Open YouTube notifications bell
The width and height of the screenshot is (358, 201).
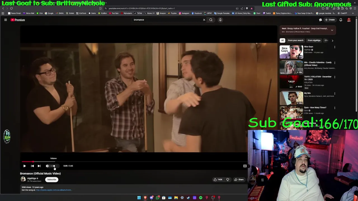pos(341,20)
